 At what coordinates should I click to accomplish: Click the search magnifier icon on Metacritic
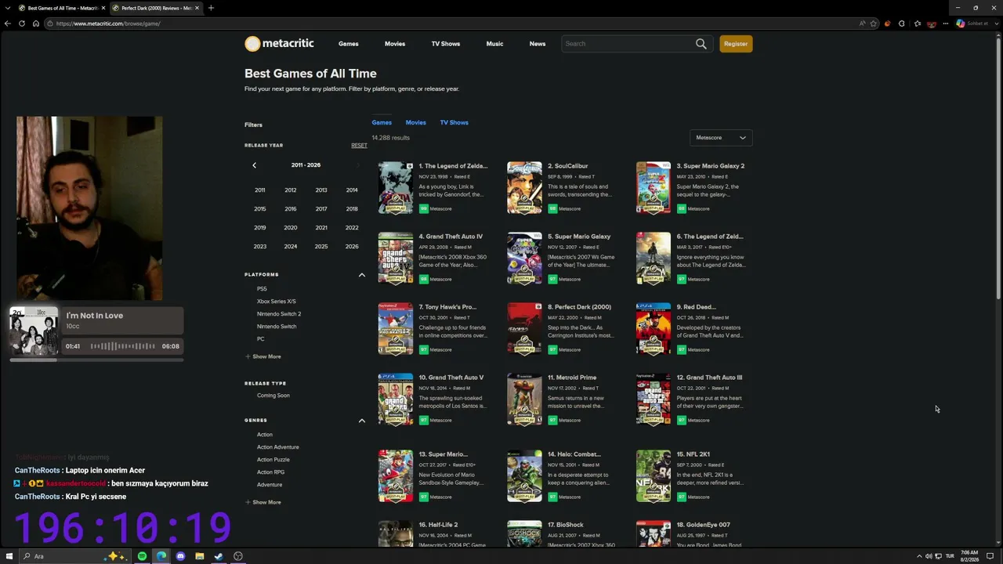(x=701, y=44)
